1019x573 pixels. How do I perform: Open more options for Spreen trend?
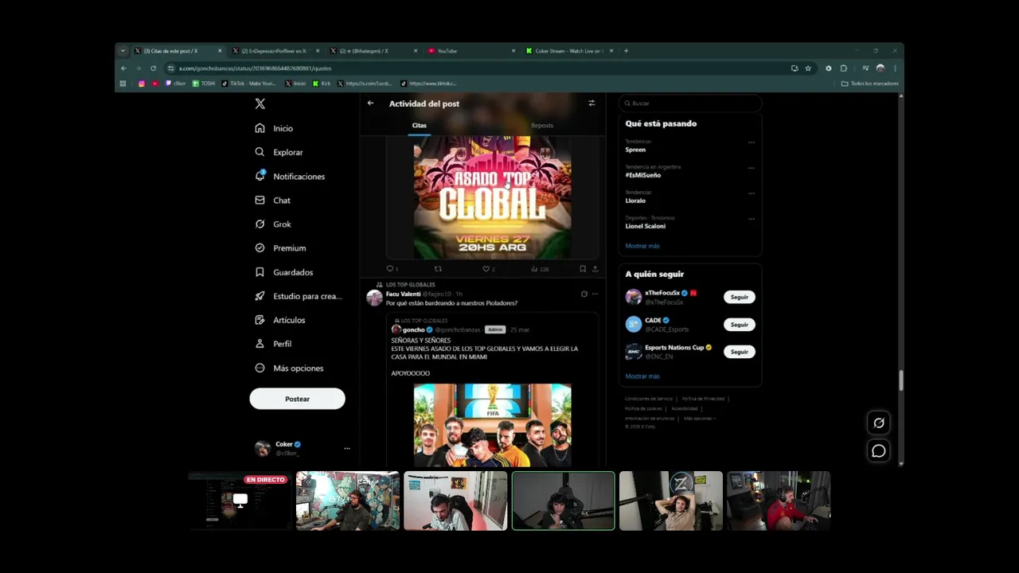tap(751, 142)
